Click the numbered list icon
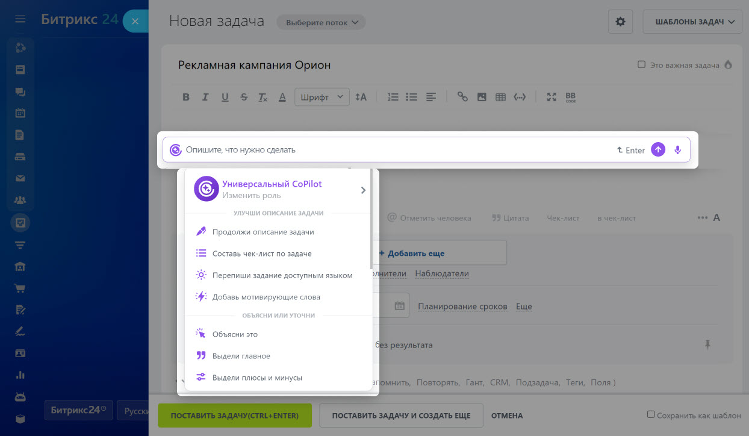 pyautogui.click(x=392, y=96)
